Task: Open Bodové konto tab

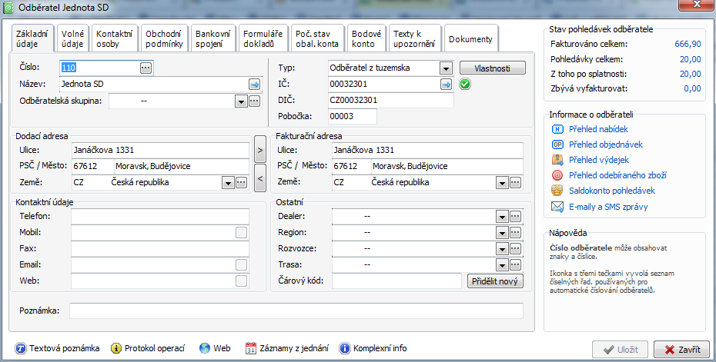Action: (x=366, y=38)
